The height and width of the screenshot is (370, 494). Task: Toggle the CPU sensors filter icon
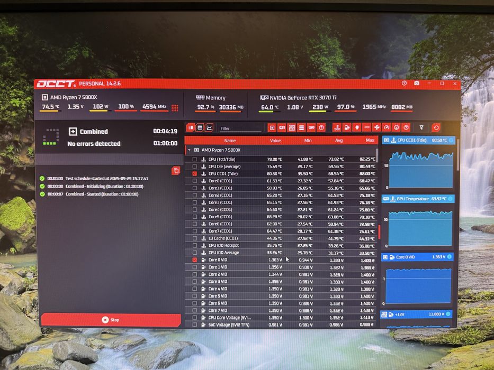(x=272, y=128)
